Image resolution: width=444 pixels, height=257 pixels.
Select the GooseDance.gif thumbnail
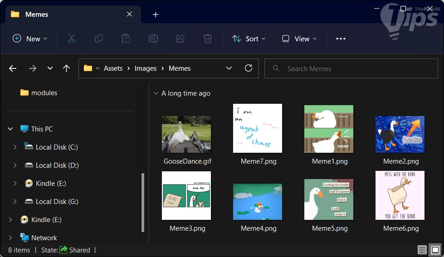186,134
